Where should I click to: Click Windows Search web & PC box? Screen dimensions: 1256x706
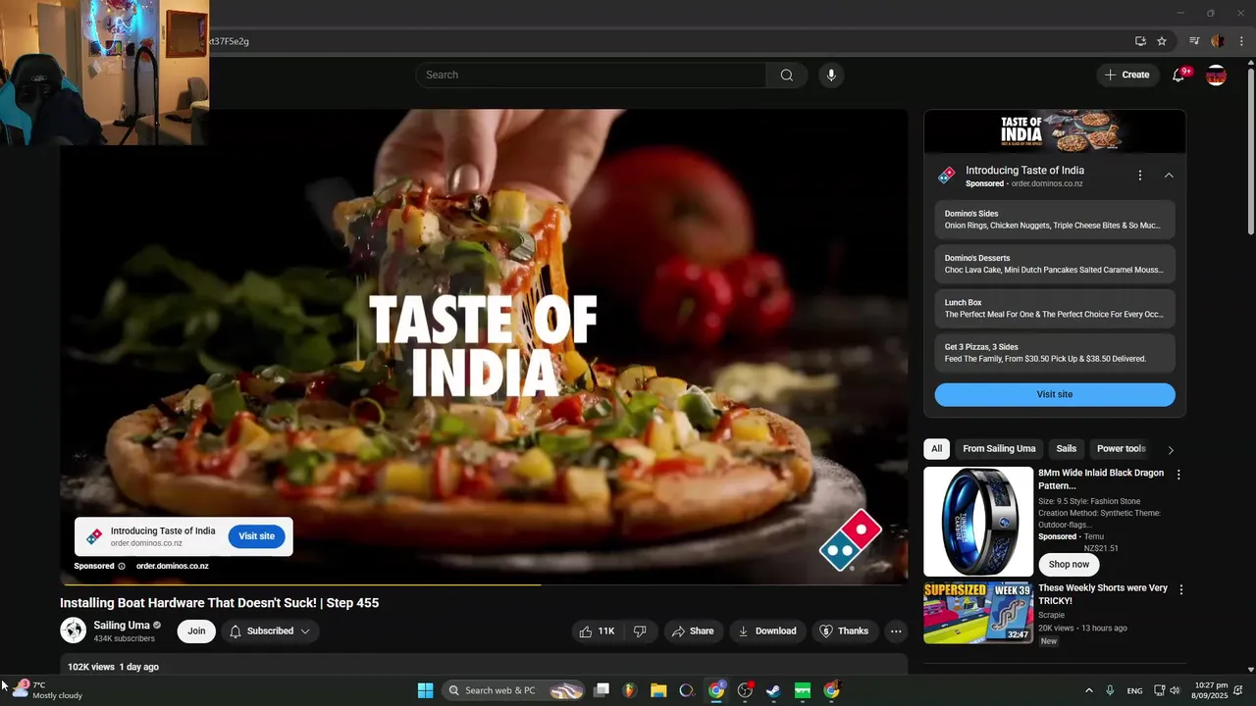click(x=515, y=690)
